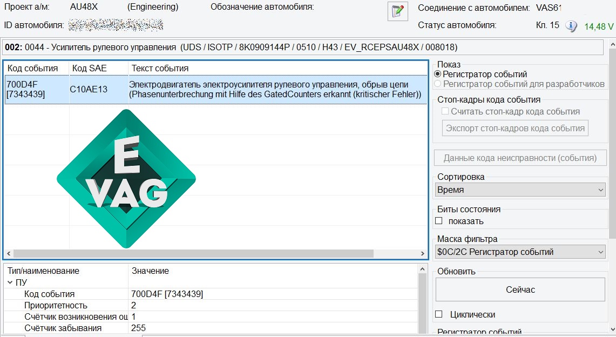616x337 pixels.
Task: Click the value 255 in details
Action: click(138, 328)
